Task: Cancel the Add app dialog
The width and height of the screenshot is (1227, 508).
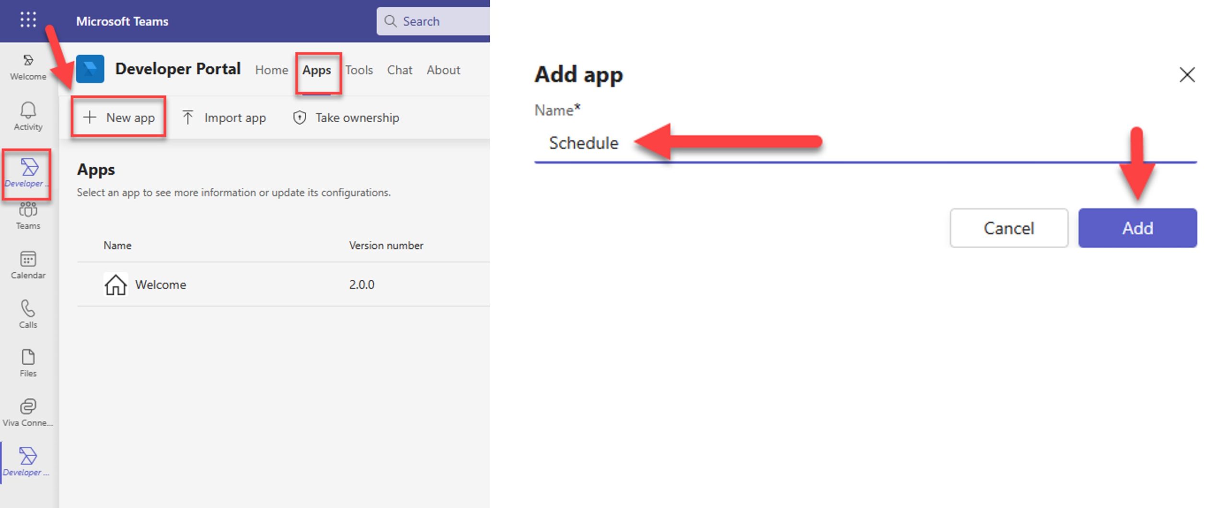Action: click(x=1008, y=228)
